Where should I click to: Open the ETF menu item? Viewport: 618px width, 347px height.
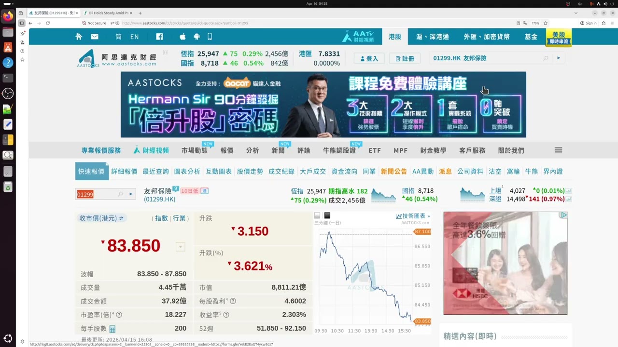click(x=375, y=150)
